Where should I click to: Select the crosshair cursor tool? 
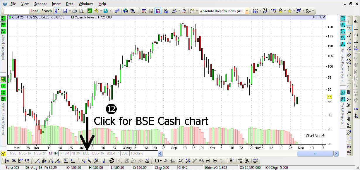tap(349, 21)
